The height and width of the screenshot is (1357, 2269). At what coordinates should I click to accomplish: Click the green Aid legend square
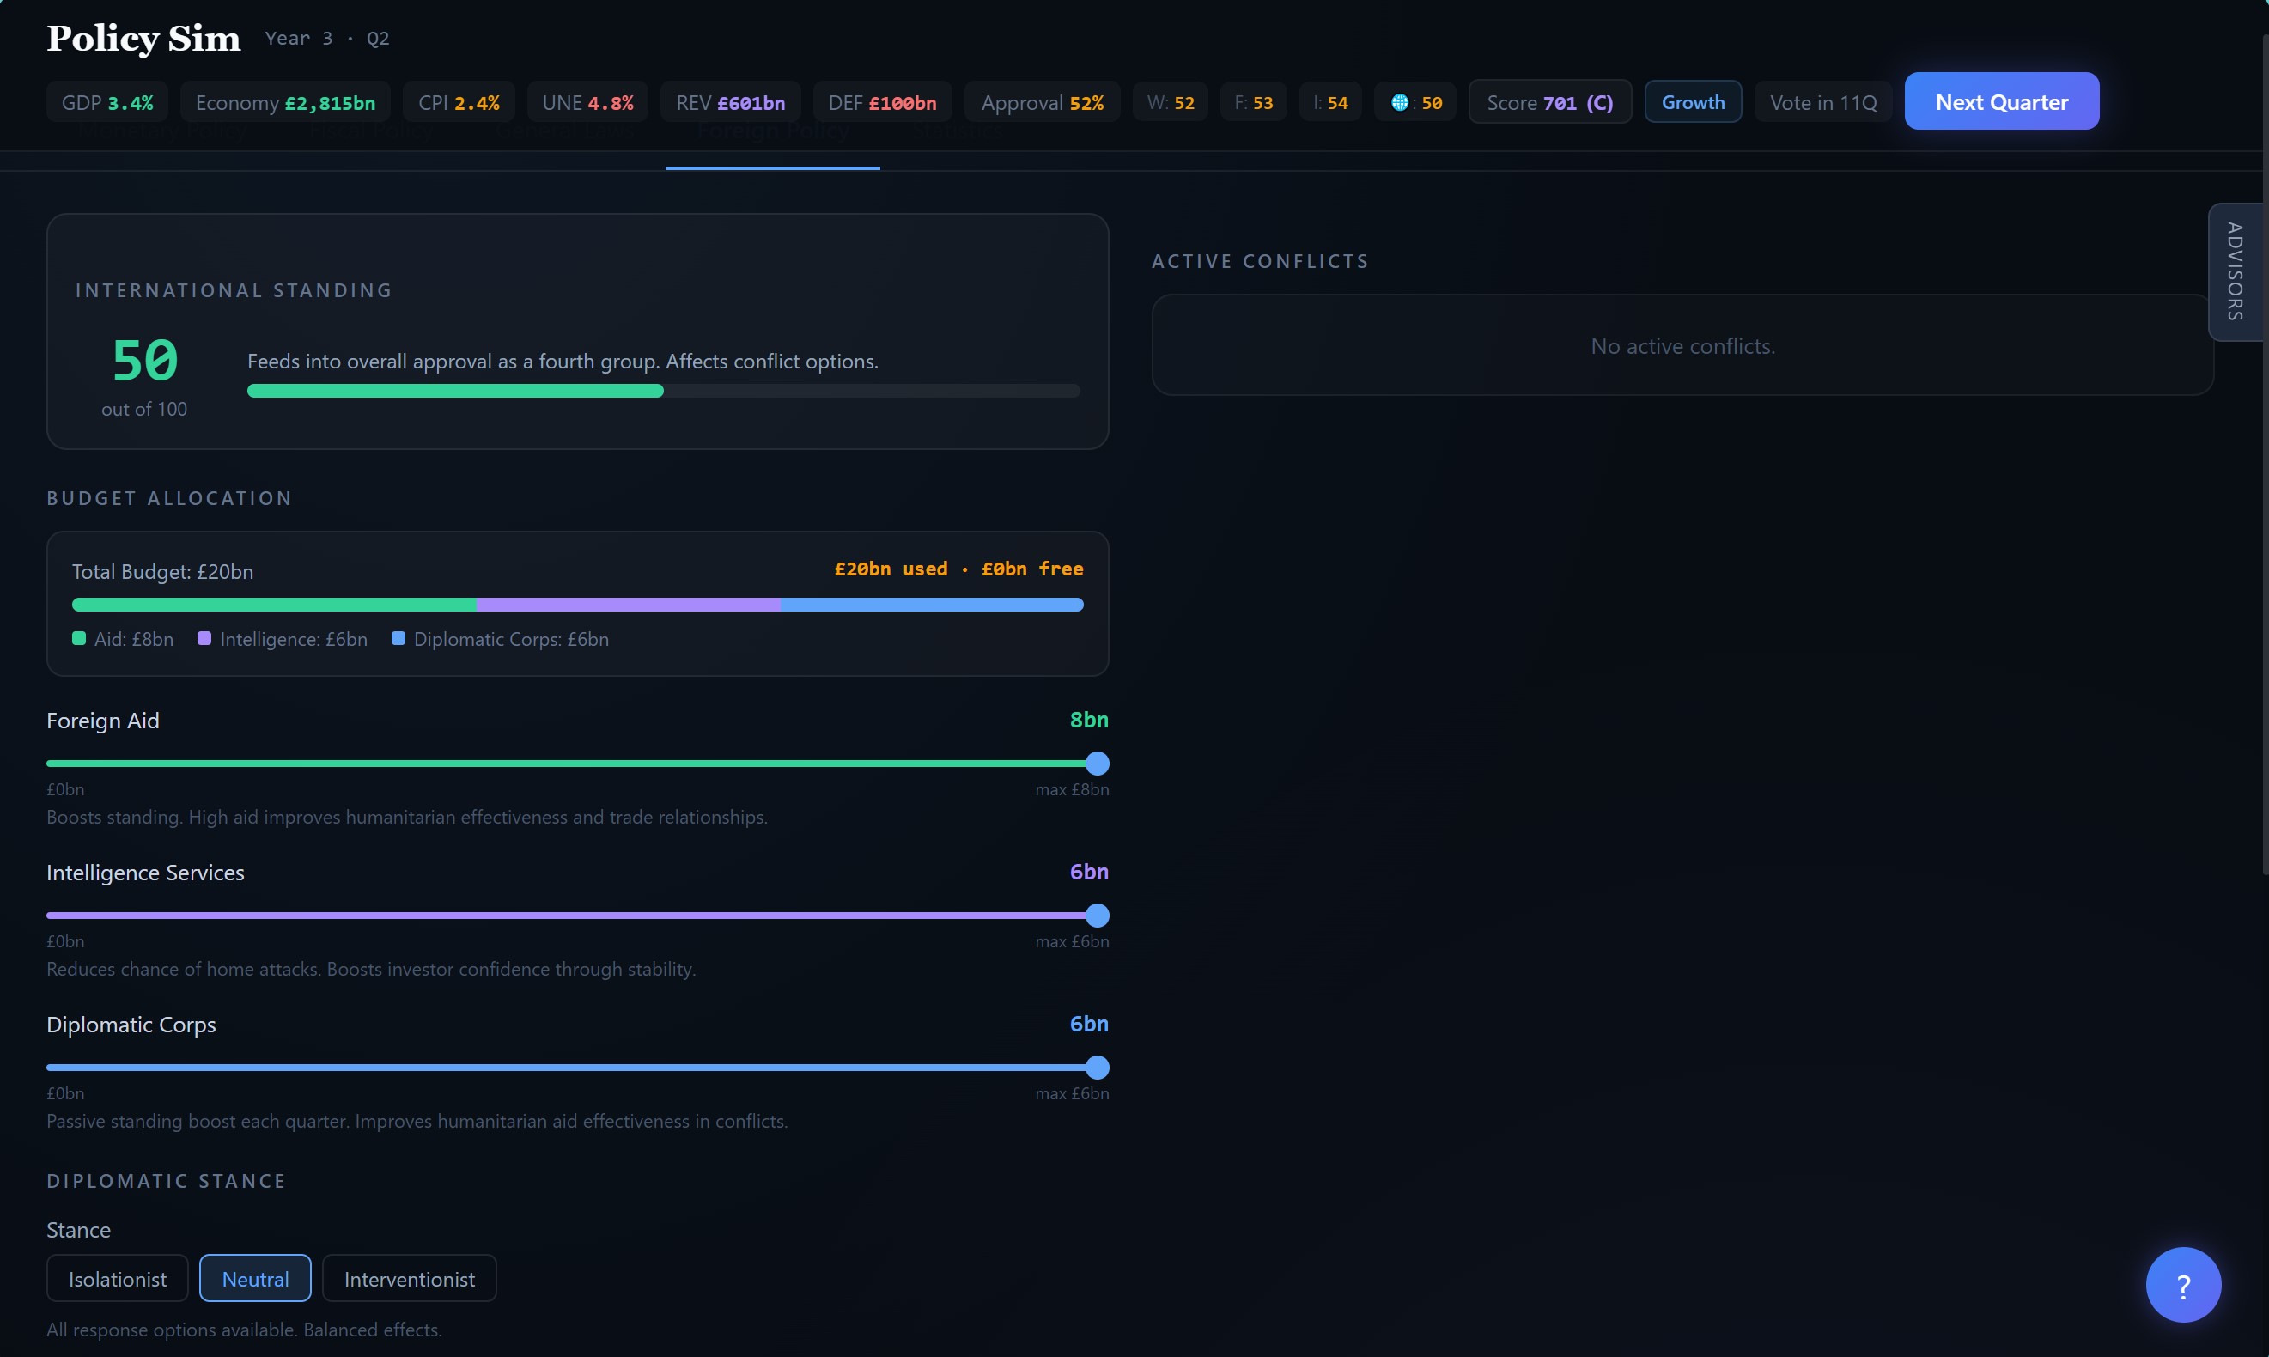point(79,638)
